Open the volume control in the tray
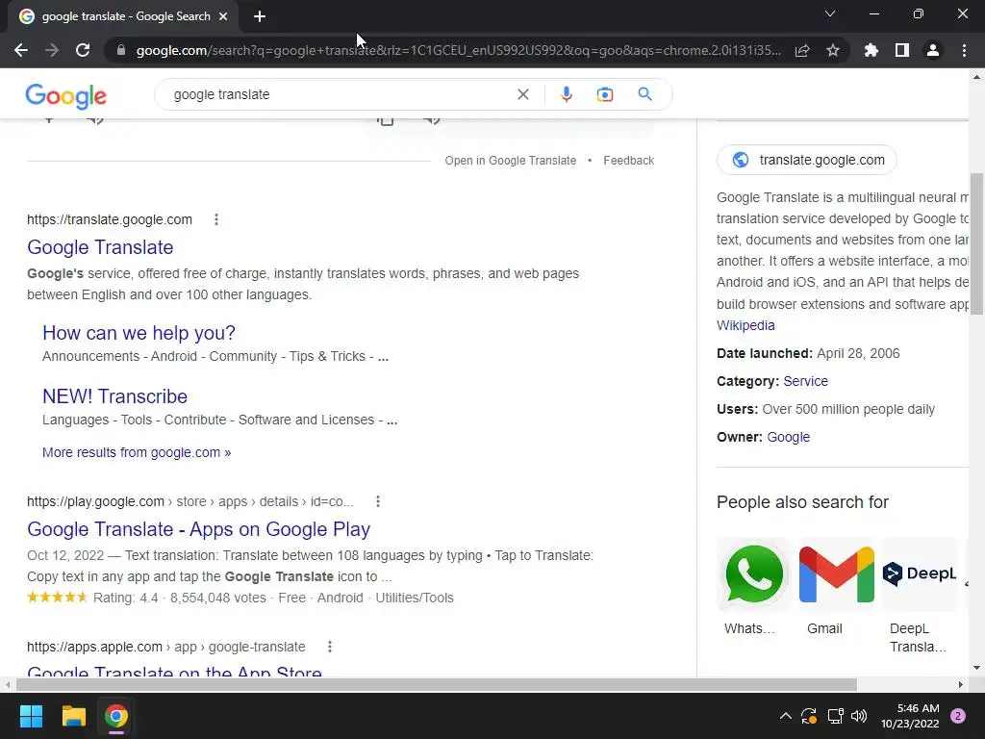The image size is (985, 739). (859, 716)
